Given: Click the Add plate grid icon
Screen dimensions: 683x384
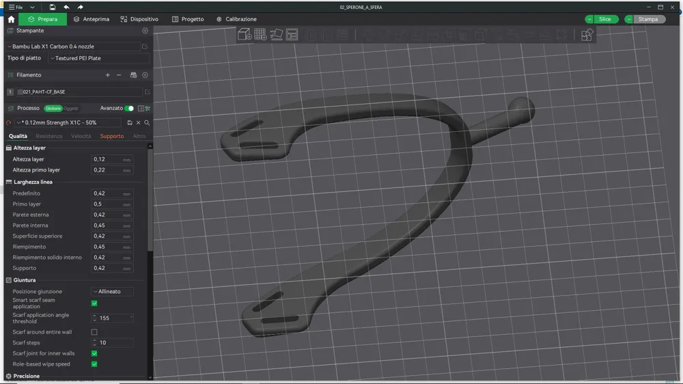Looking at the screenshot, I should (260, 34).
